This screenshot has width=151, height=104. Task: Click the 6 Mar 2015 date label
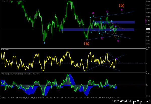86,98
